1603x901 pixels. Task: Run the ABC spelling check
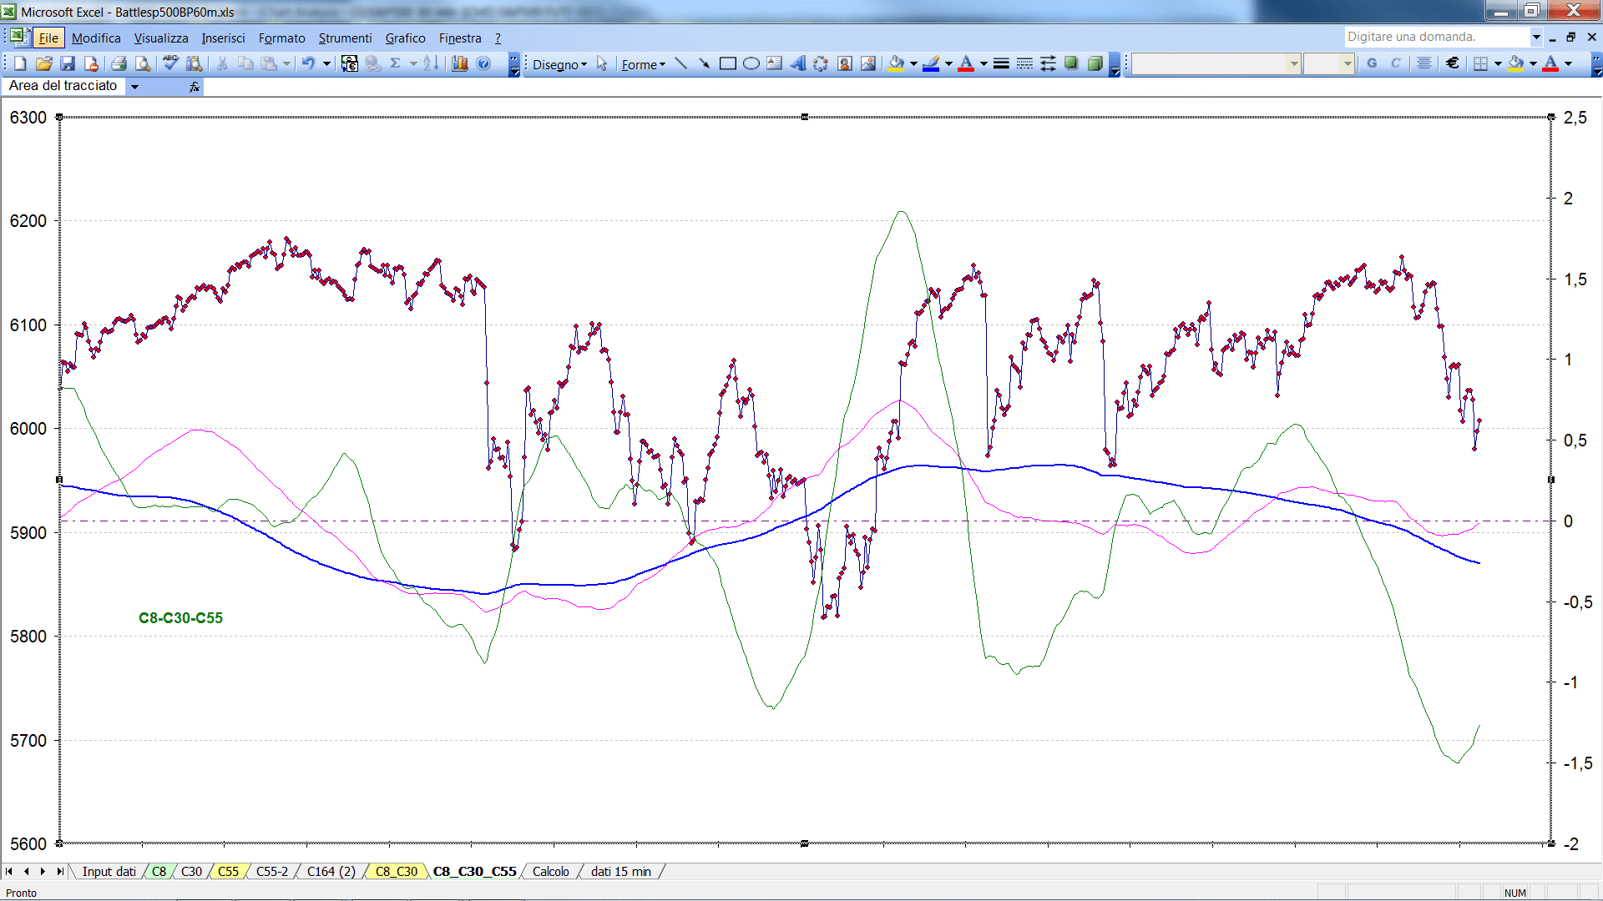point(170,63)
